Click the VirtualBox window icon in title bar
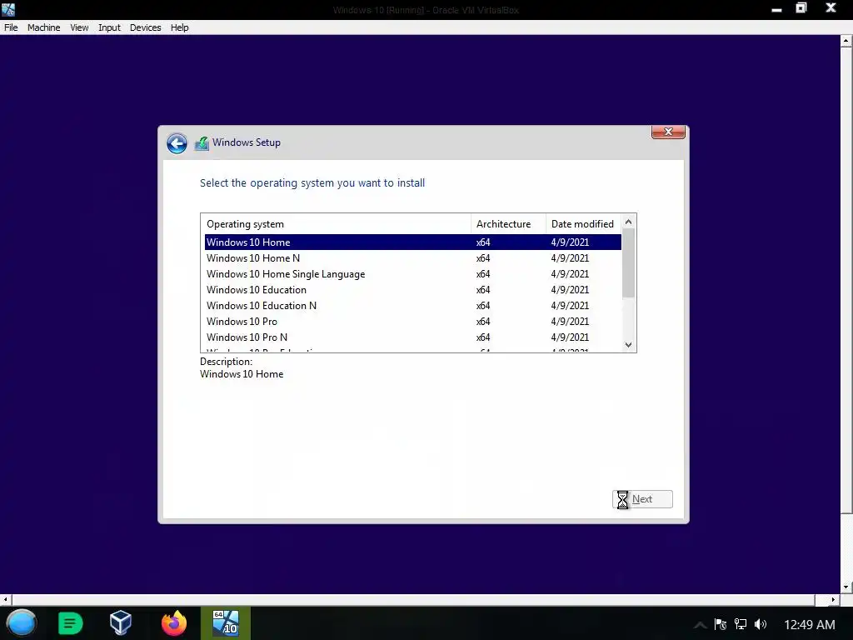Screen dimensions: 853x640 pos(8,9)
